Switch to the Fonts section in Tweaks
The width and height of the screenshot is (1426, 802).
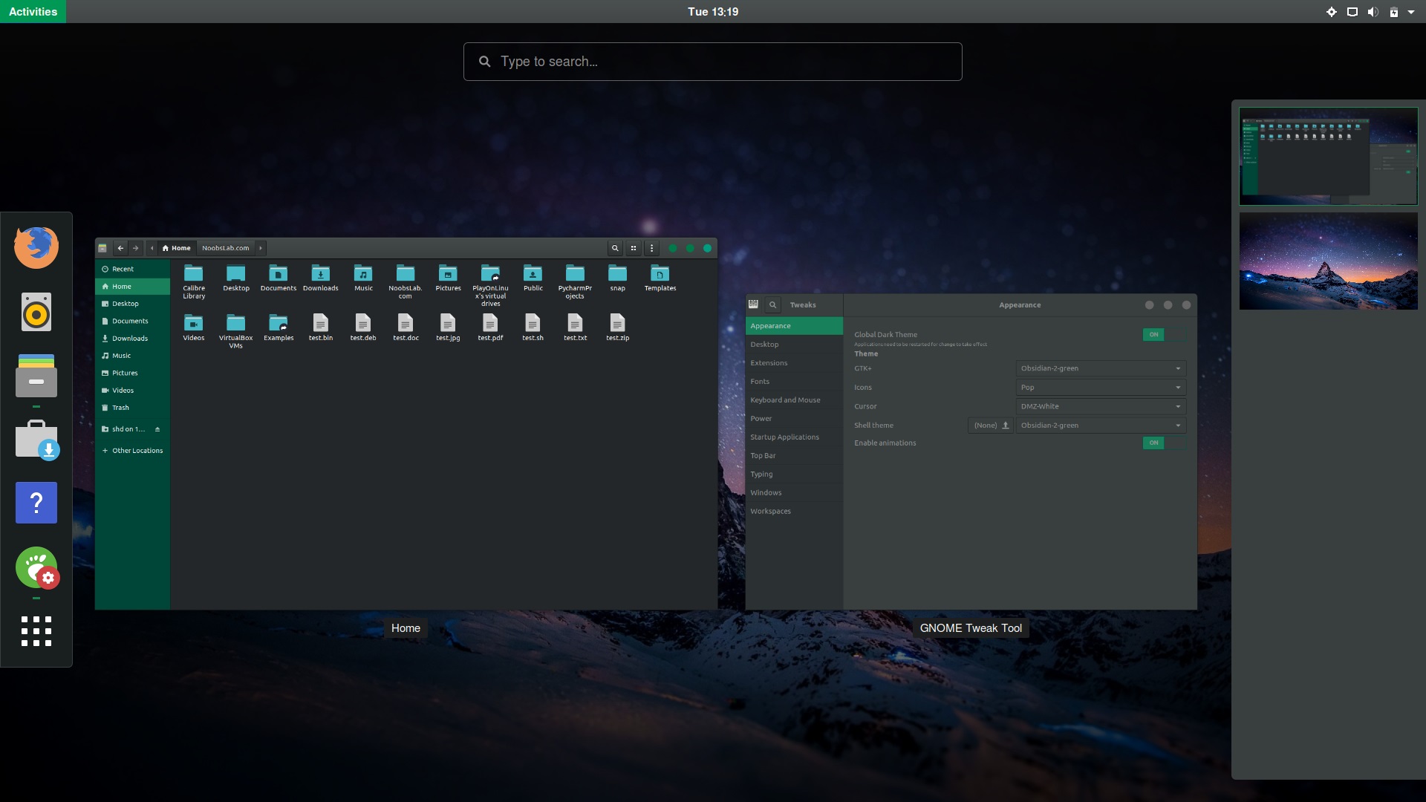click(761, 381)
